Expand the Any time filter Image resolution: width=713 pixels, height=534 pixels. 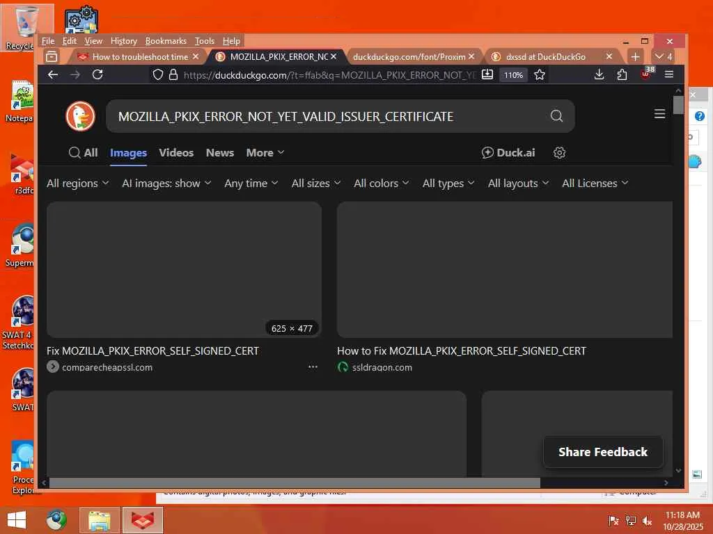coord(251,184)
